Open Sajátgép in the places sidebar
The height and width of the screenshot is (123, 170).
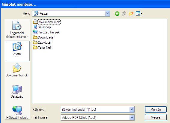point(17,91)
